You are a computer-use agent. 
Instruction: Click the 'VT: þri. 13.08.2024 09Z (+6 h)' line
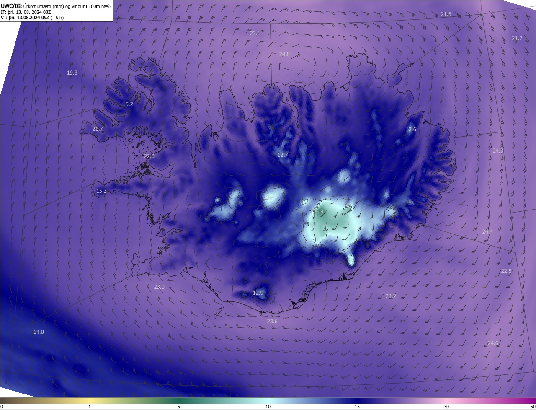pyautogui.click(x=32, y=18)
